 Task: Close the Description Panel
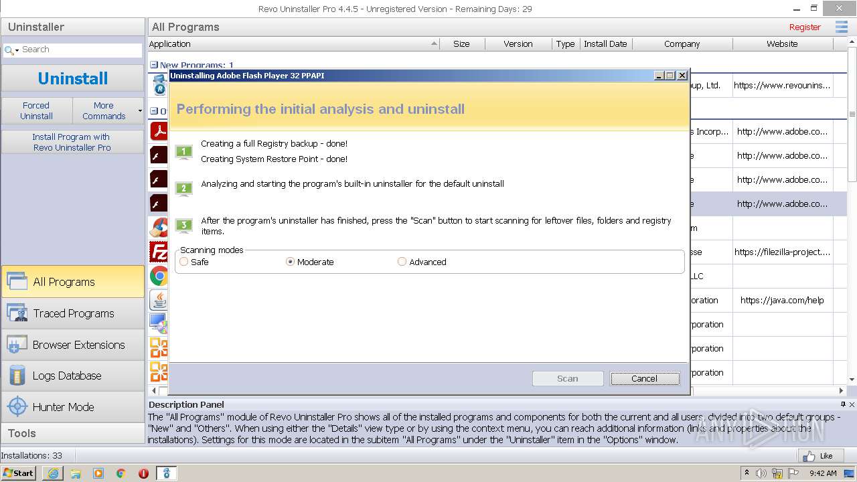tap(852, 404)
